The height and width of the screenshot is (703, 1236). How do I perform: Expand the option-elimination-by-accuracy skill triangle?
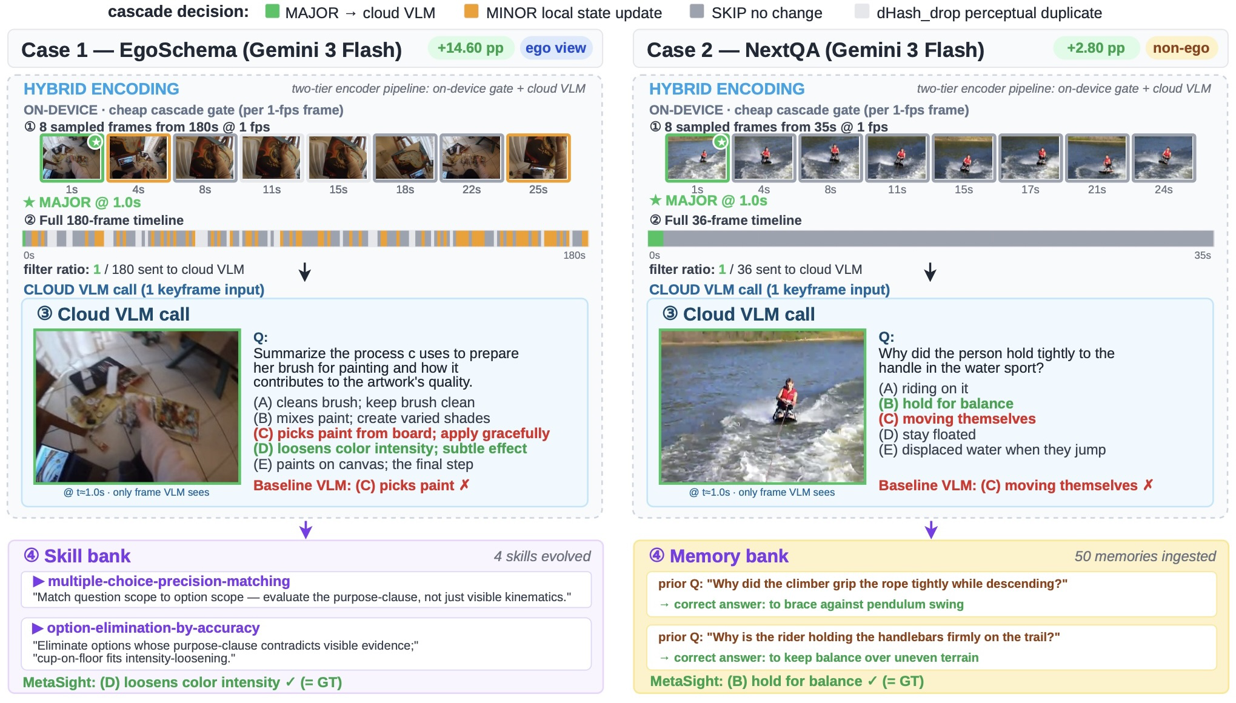pyautogui.click(x=38, y=628)
